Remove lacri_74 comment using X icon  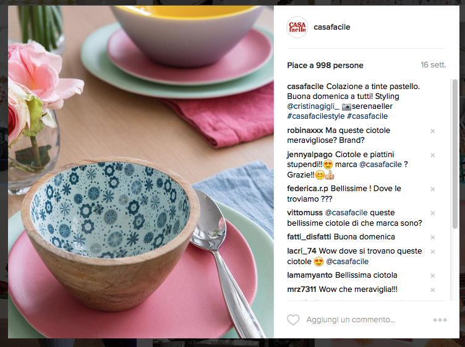point(433,252)
